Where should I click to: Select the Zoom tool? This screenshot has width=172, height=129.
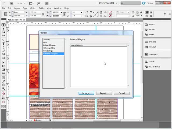(x=3, y=88)
